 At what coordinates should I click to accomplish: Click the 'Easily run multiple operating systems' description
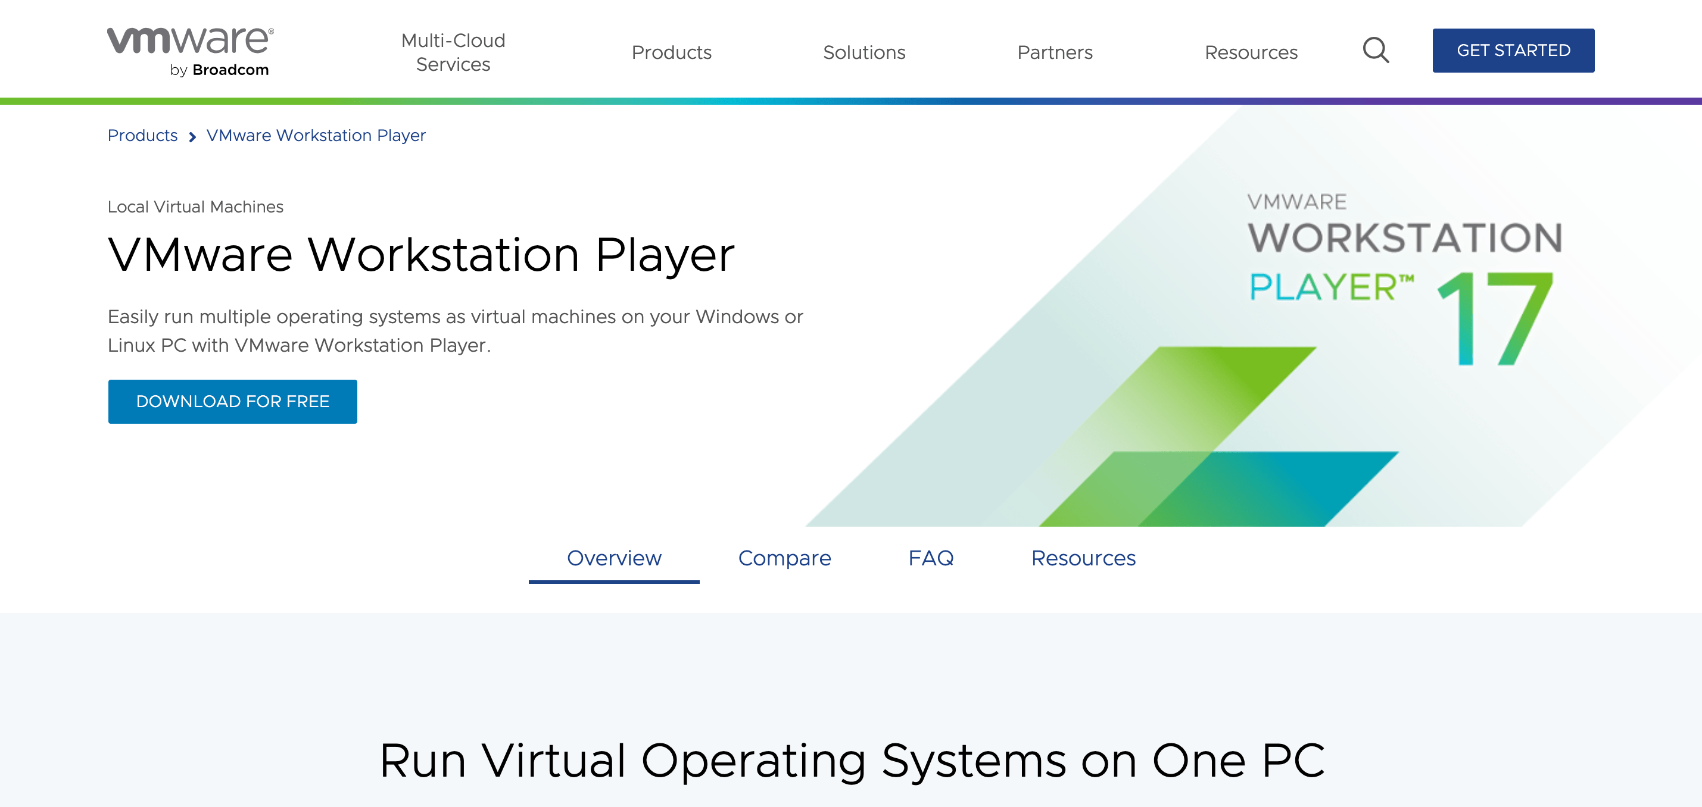click(x=455, y=331)
